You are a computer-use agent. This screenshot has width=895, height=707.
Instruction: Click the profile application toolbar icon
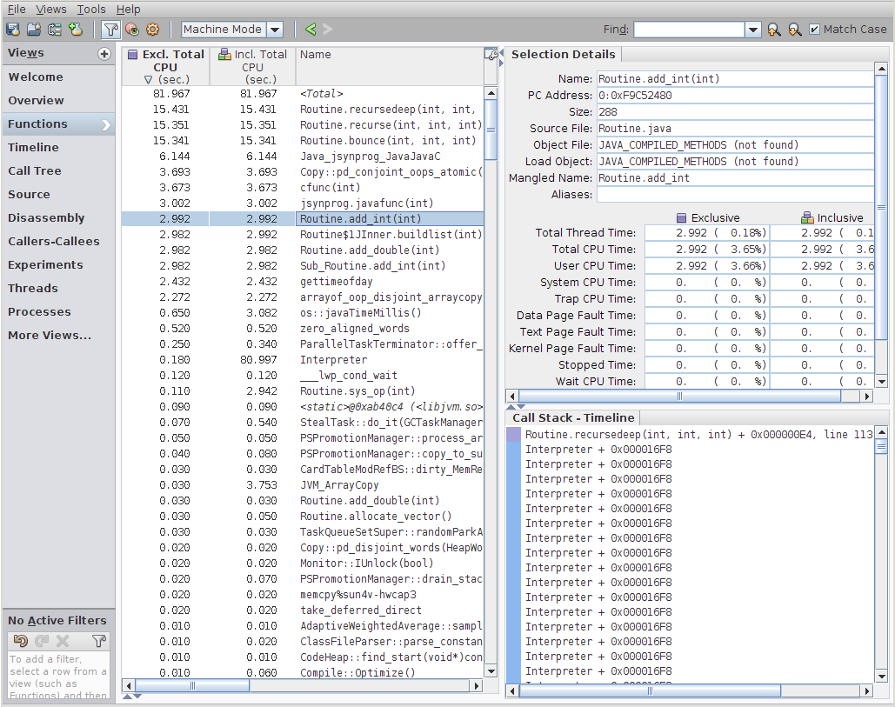point(12,29)
